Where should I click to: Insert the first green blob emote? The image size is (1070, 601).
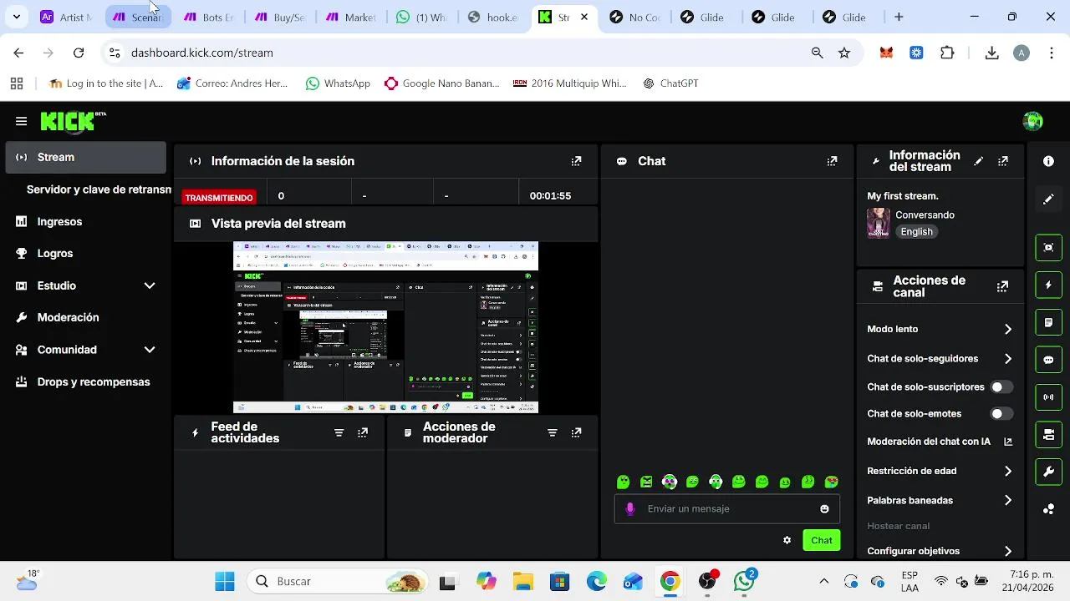[x=623, y=482]
